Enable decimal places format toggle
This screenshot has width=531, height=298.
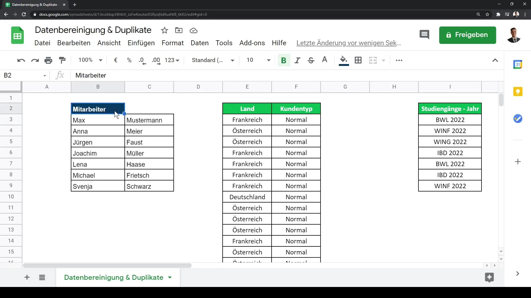coord(156,60)
